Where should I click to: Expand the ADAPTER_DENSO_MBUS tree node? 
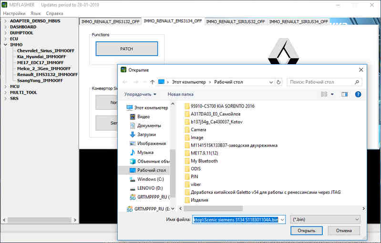tap(5, 21)
